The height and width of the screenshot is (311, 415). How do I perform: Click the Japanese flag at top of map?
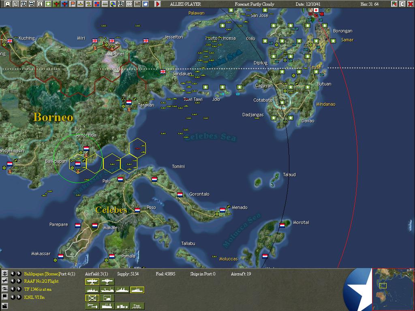tap(316, 10)
